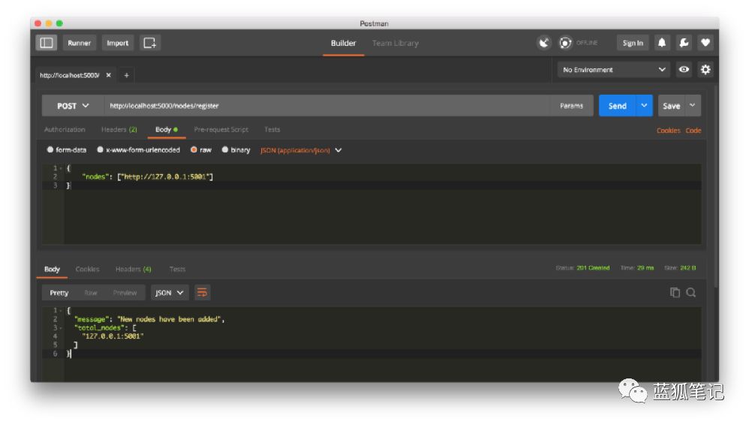This screenshot has width=749, height=425.
Task: Click the Import button
Action: tap(118, 43)
